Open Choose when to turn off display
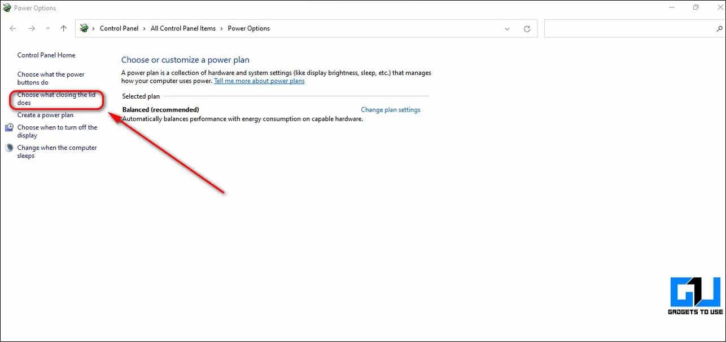 click(x=57, y=131)
